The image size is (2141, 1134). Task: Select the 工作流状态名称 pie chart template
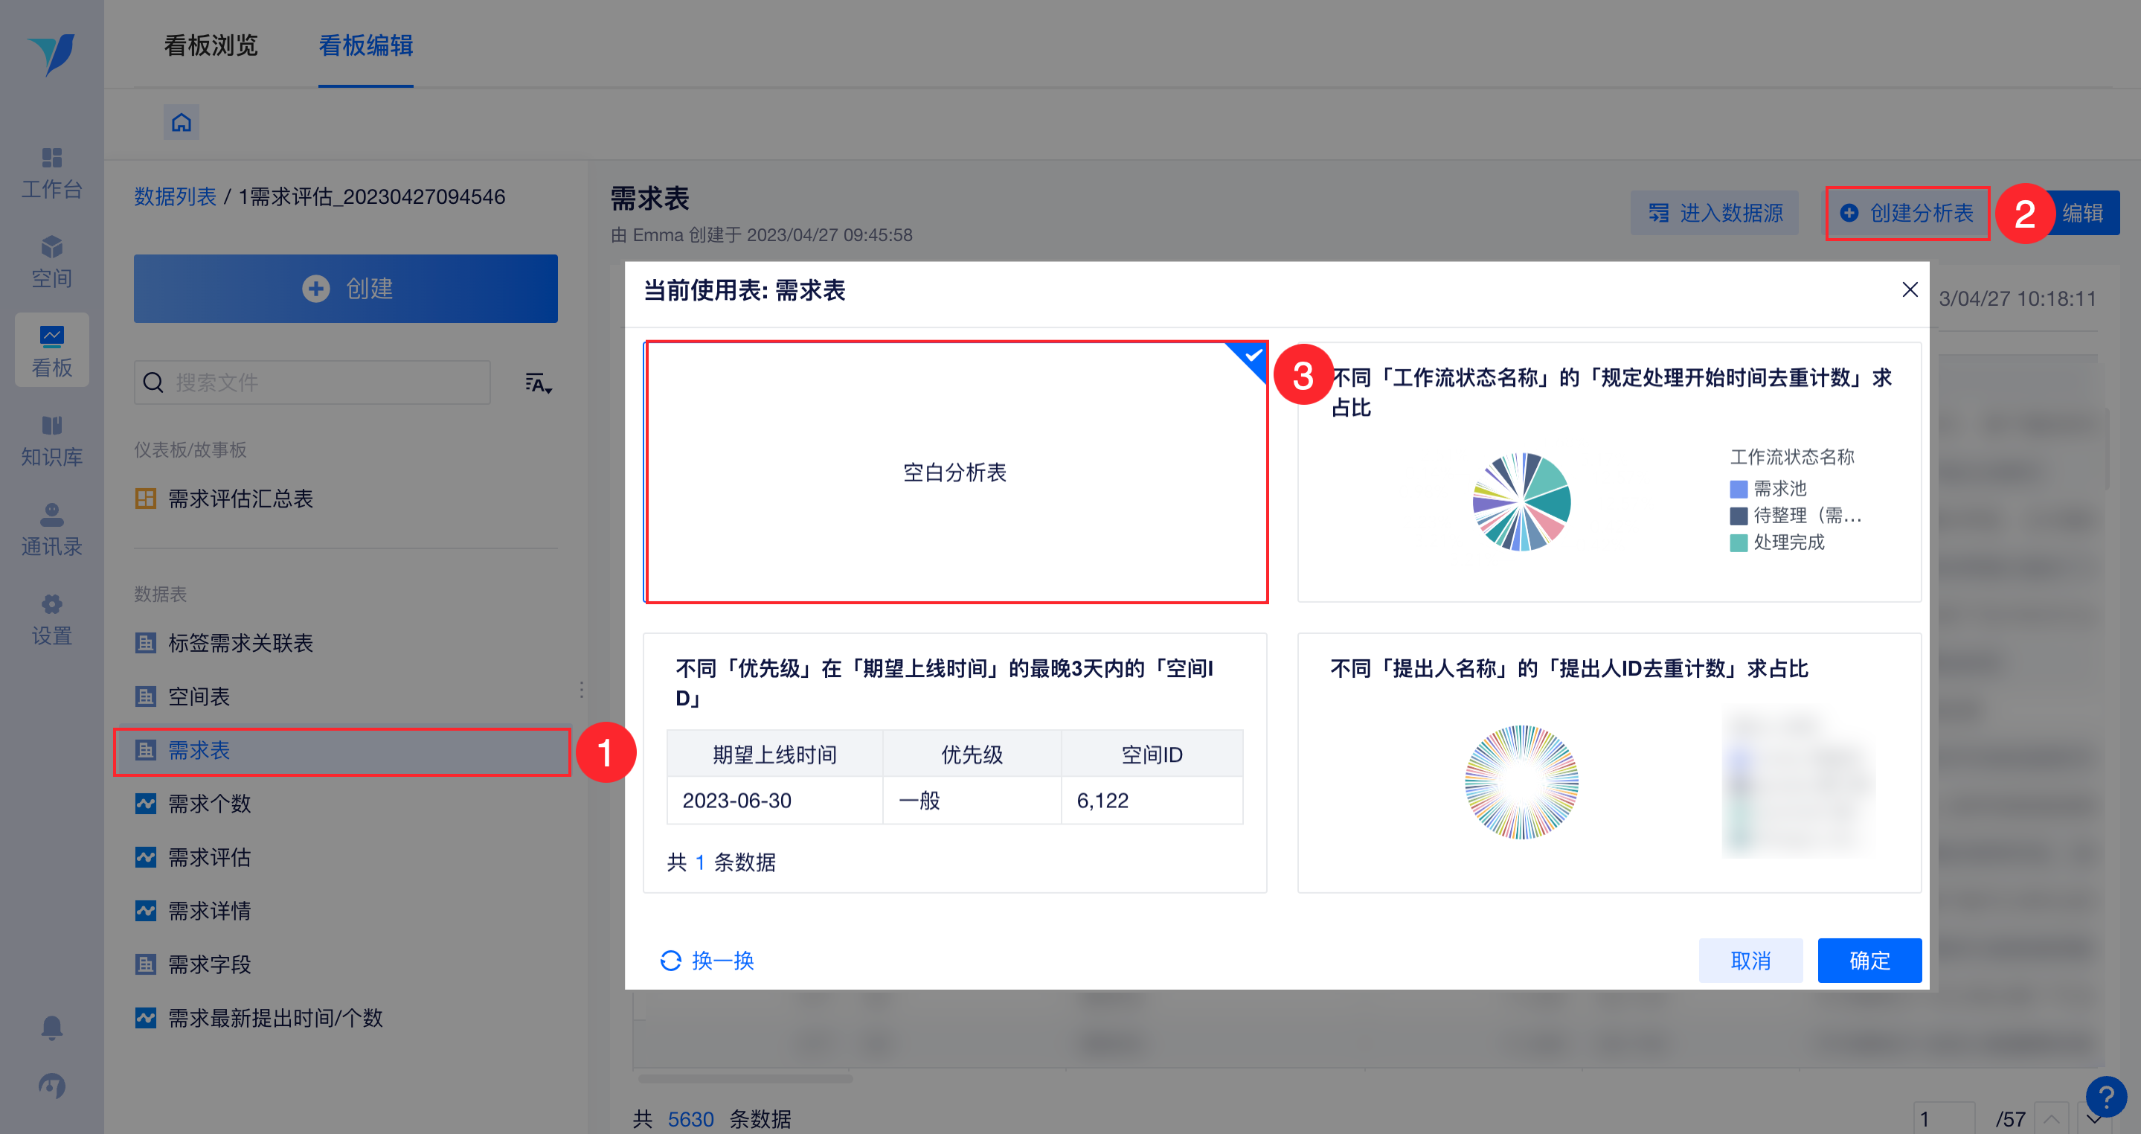point(1609,472)
